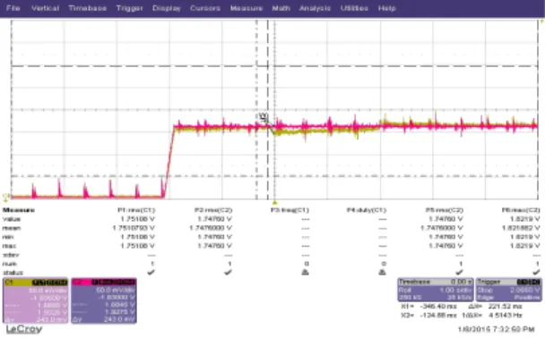Click the Roll 1.00 s/div timebase value
Viewport: 545px width, 338px height.
tap(435, 290)
